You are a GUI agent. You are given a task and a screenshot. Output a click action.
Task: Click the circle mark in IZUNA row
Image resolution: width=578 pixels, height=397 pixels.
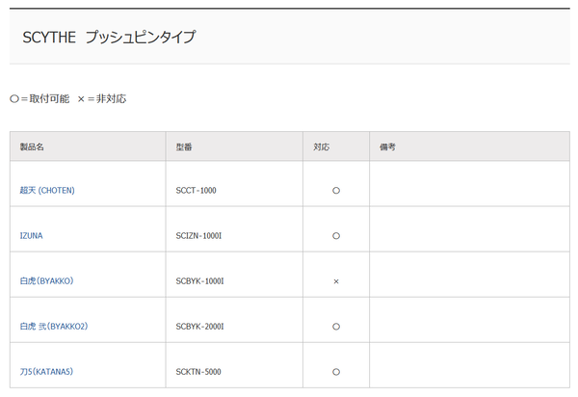click(x=336, y=236)
